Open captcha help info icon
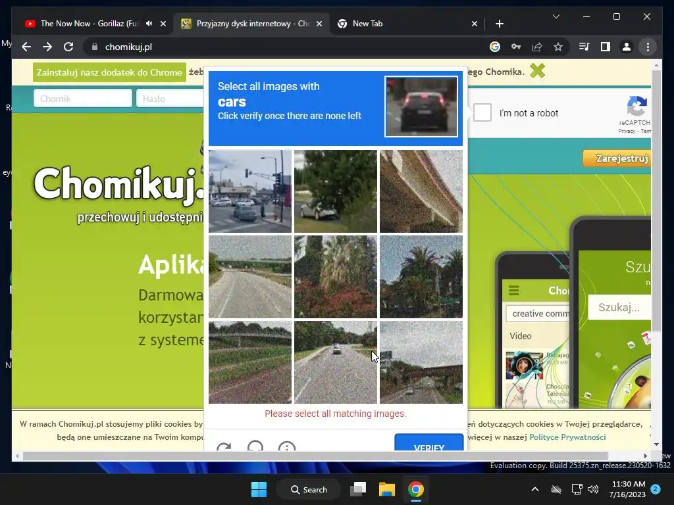The width and height of the screenshot is (674, 505). click(287, 446)
